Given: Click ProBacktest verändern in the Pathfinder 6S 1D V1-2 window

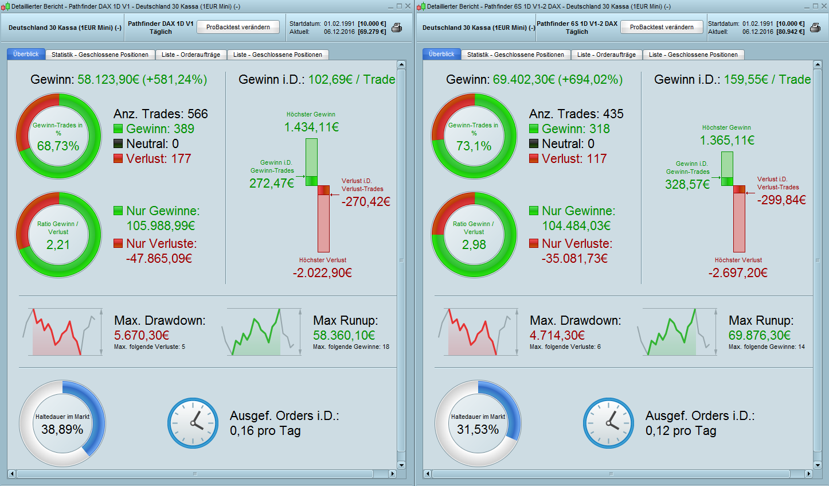Looking at the screenshot, I should pyautogui.click(x=662, y=27).
